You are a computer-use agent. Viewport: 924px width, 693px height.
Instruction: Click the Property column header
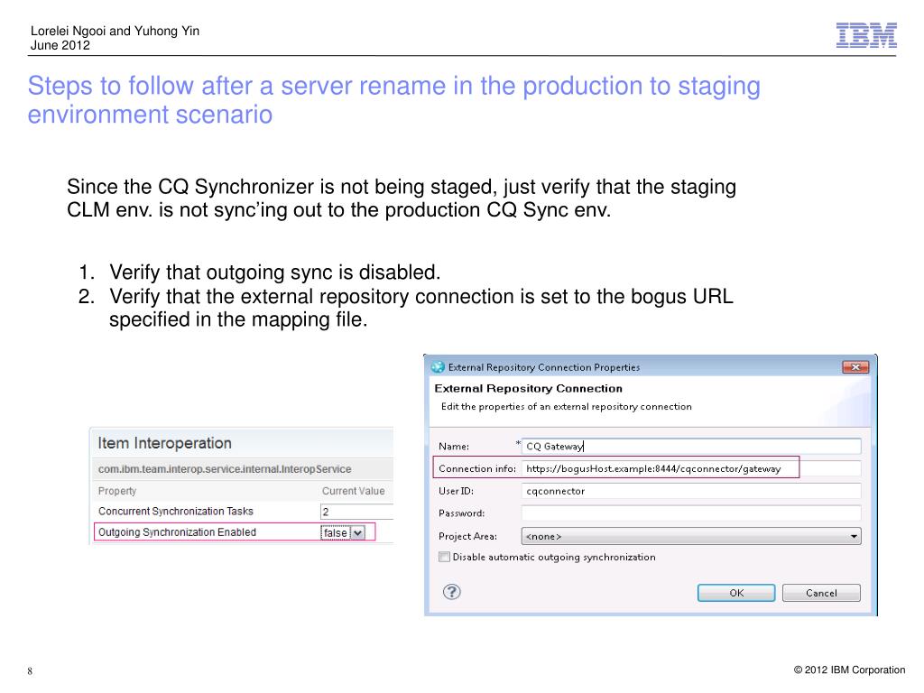click(x=117, y=491)
